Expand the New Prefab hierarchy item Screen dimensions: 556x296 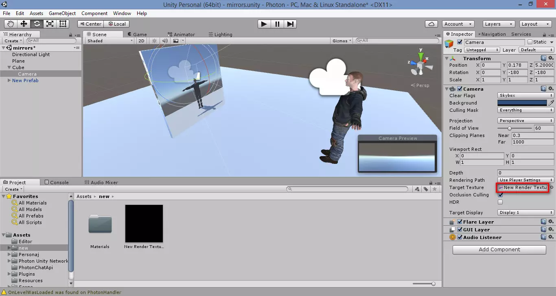click(9, 81)
